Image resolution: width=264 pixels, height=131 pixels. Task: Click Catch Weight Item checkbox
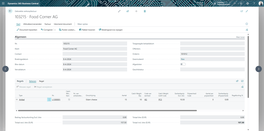(69, 99)
